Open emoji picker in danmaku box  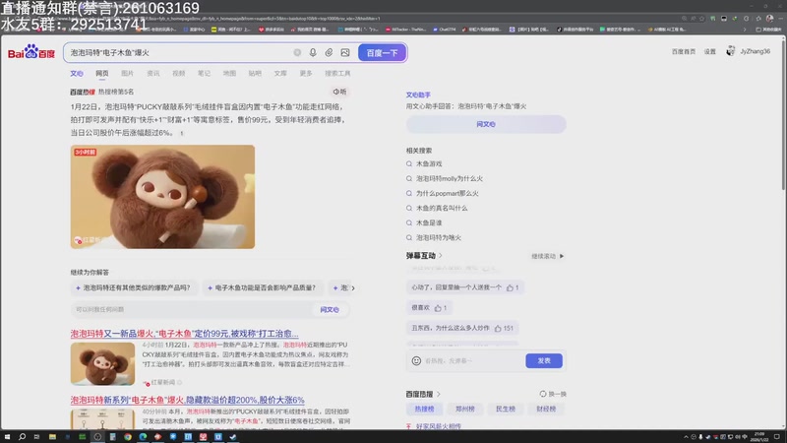click(x=416, y=360)
